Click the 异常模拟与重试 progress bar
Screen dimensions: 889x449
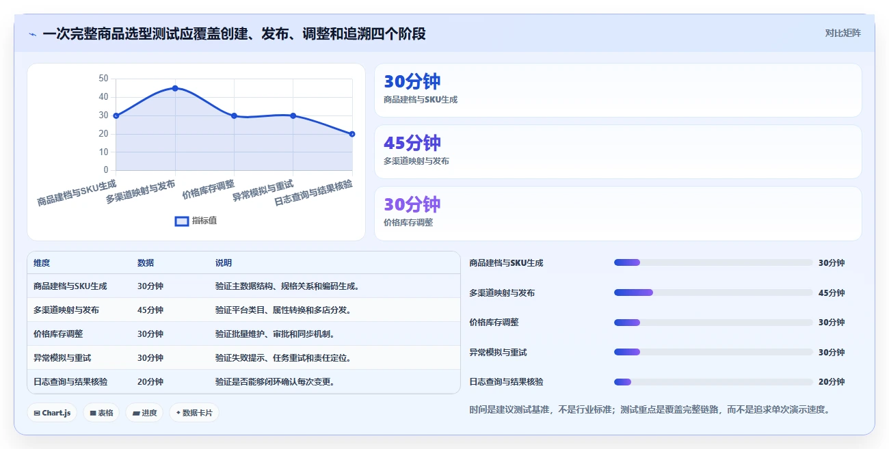713,352
